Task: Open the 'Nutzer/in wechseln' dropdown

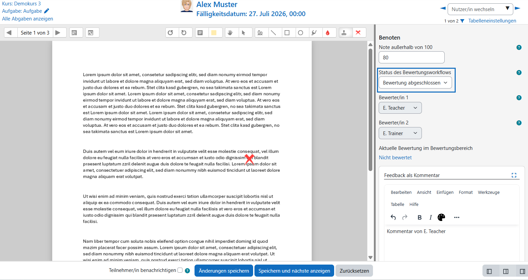Action: (x=480, y=9)
